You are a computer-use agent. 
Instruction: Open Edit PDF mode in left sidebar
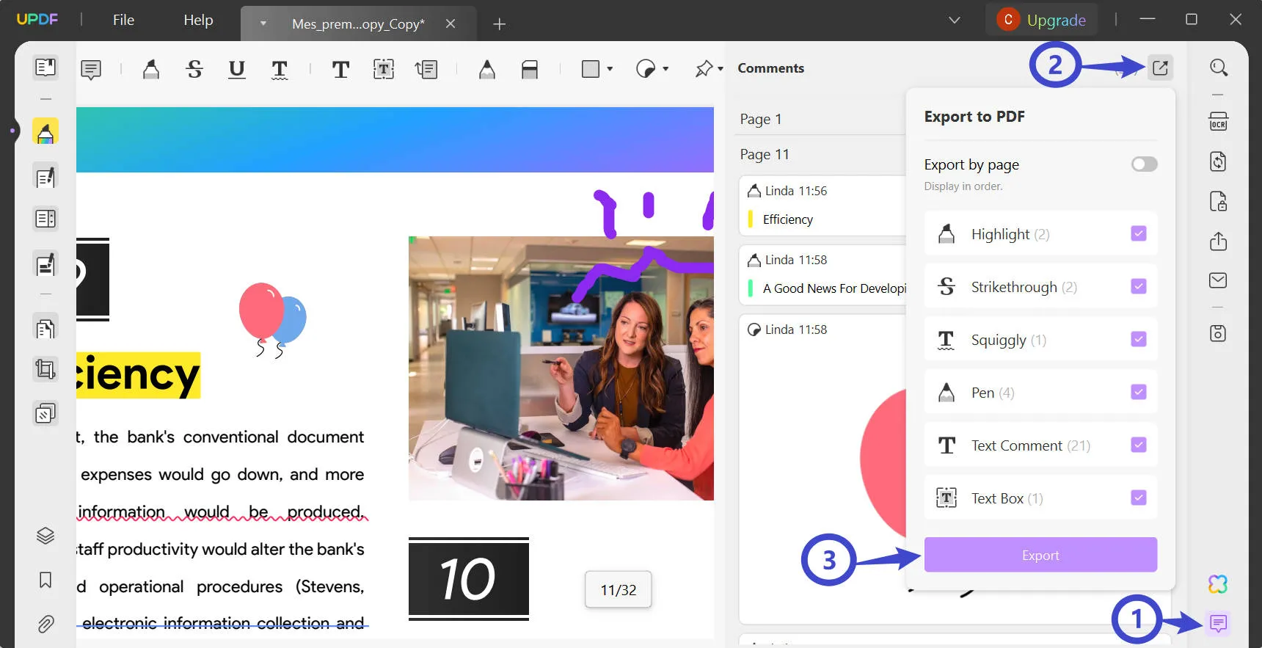click(45, 177)
